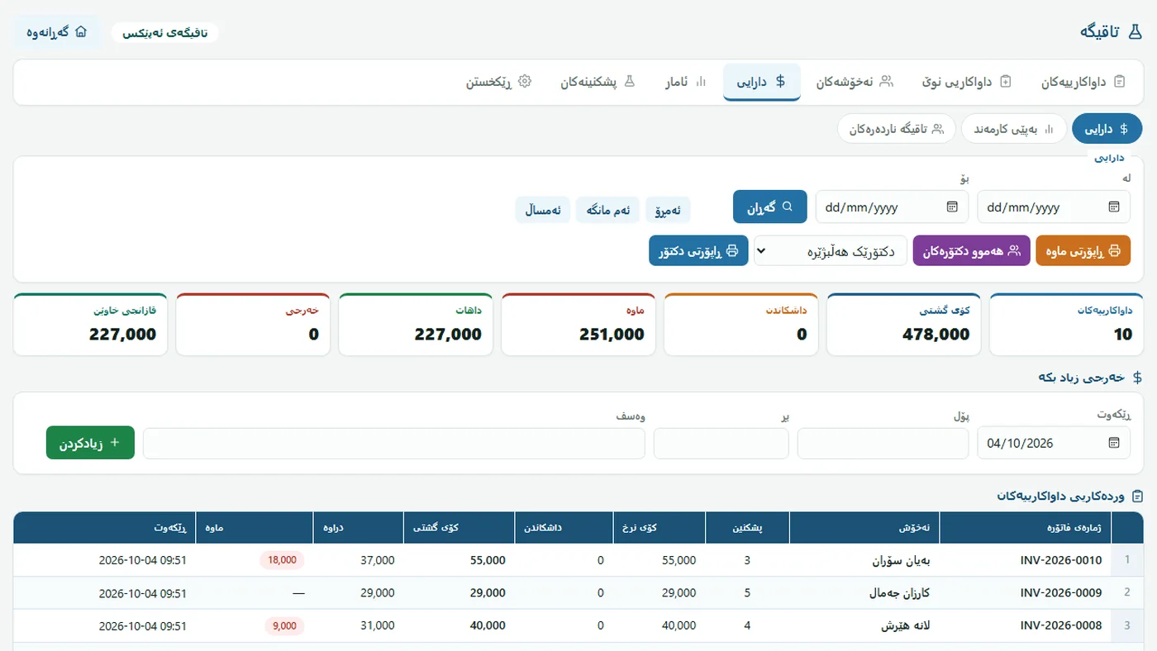The height and width of the screenshot is (651, 1157).
Task: Click the وەسف description field
Action: [394, 443]
